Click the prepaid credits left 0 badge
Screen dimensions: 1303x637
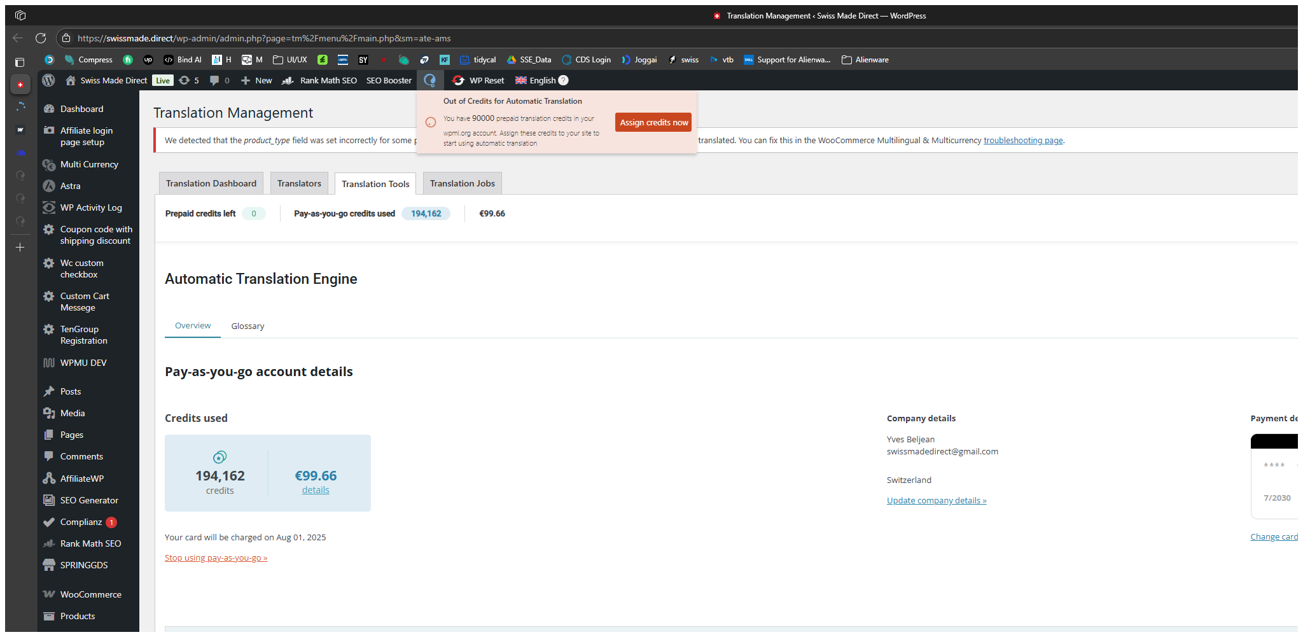point(254,214)
